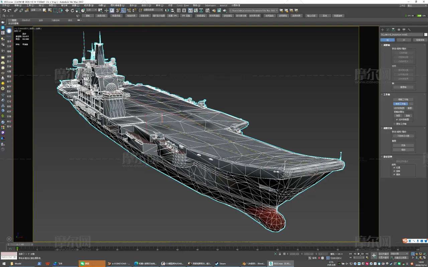Image resolution: width=428 pixels, height=267 pixels.
Task: Switch to the IK tab
Action: click(x=404, y=40)
